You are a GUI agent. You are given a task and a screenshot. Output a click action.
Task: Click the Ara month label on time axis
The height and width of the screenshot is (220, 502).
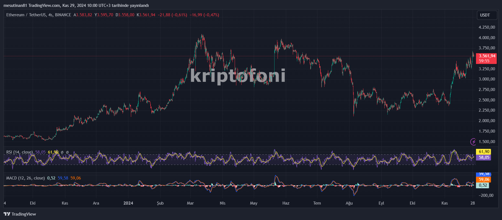(96, 203)
